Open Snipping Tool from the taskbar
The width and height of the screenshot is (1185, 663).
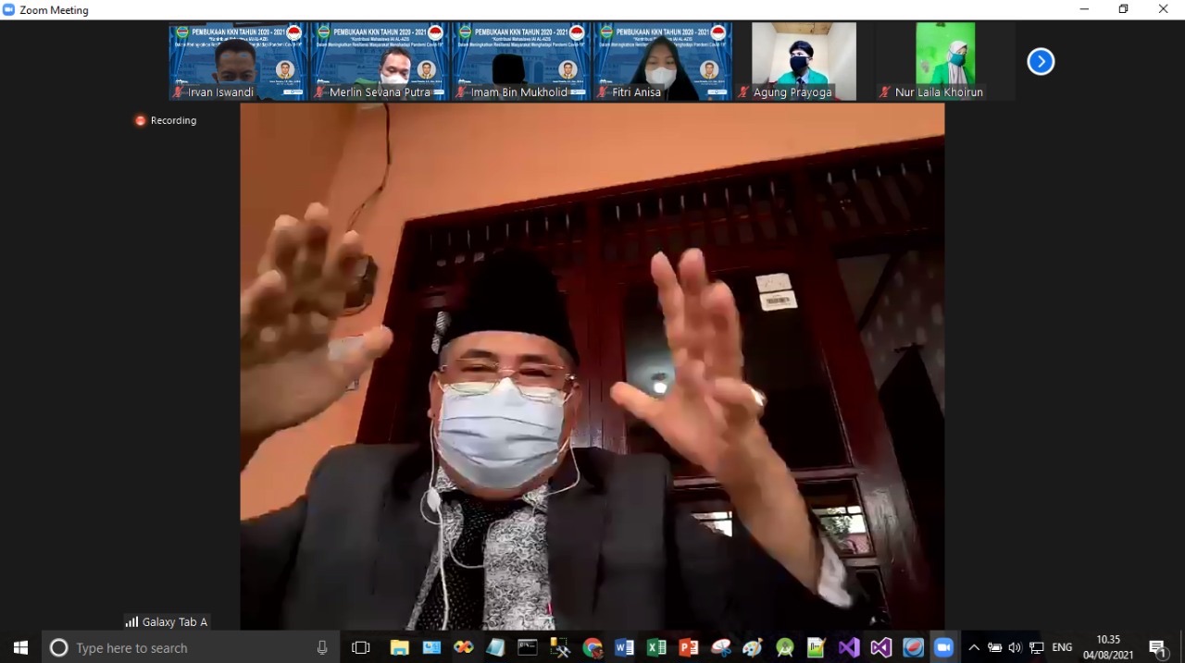click(x=721, y=647)
